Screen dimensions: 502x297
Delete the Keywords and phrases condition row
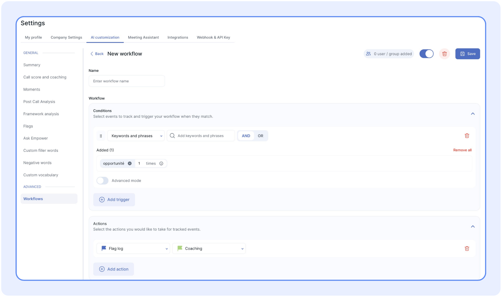pyautogui.click(x=467, y=136)
